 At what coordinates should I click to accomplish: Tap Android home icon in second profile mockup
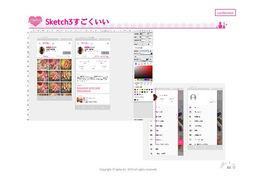93,107
